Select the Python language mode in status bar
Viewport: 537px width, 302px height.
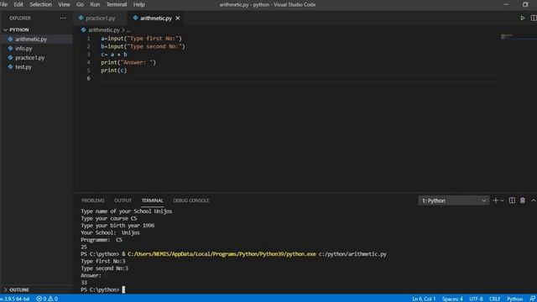click(x=514, y=299)
